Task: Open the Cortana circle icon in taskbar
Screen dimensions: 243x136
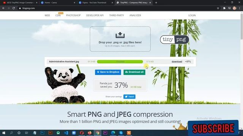Action: [19, 133]
